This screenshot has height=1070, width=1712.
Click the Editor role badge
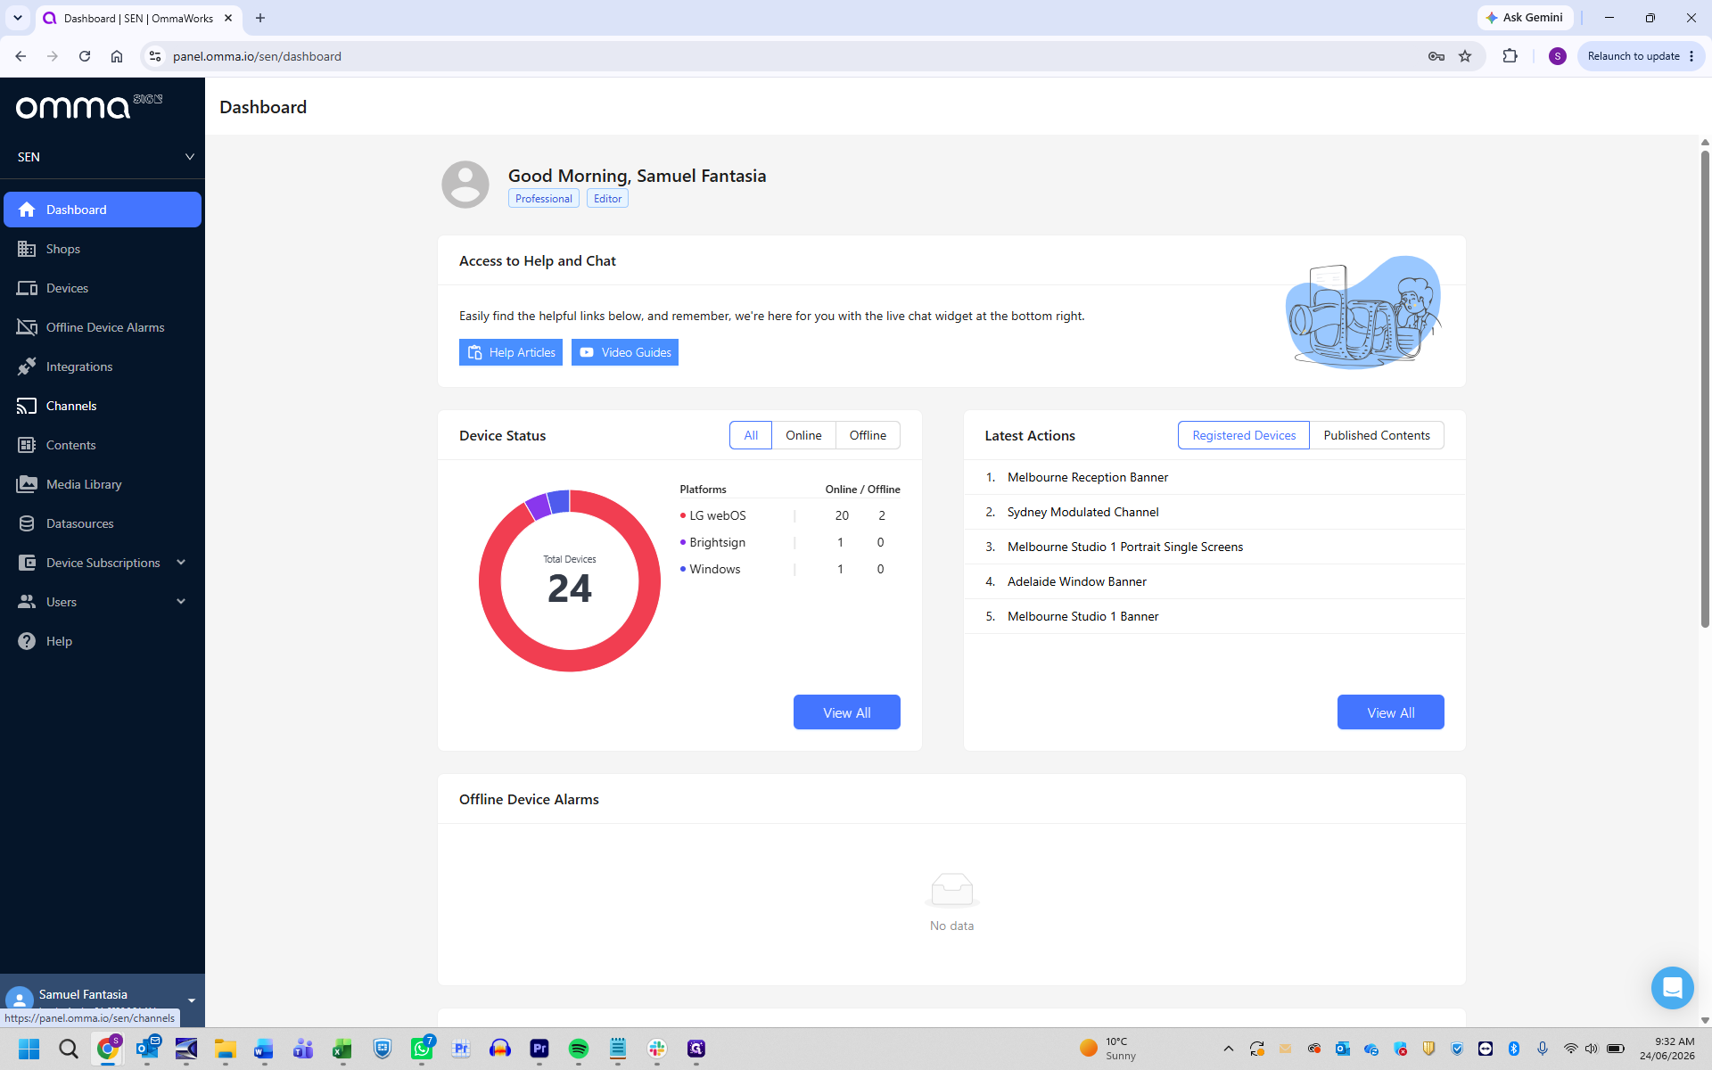[x=607, y=199]
